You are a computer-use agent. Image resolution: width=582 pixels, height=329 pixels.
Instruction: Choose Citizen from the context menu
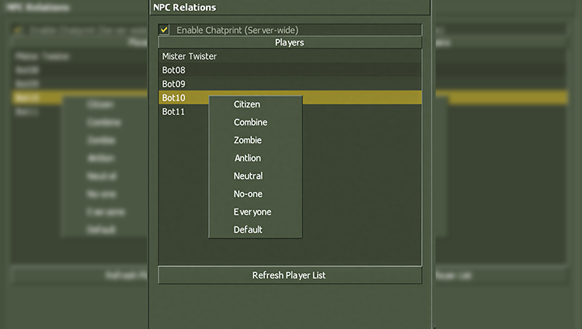pos(247,104)
